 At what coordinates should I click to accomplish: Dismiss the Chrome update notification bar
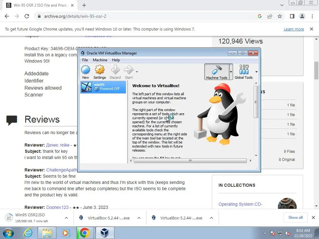(312, 29)
